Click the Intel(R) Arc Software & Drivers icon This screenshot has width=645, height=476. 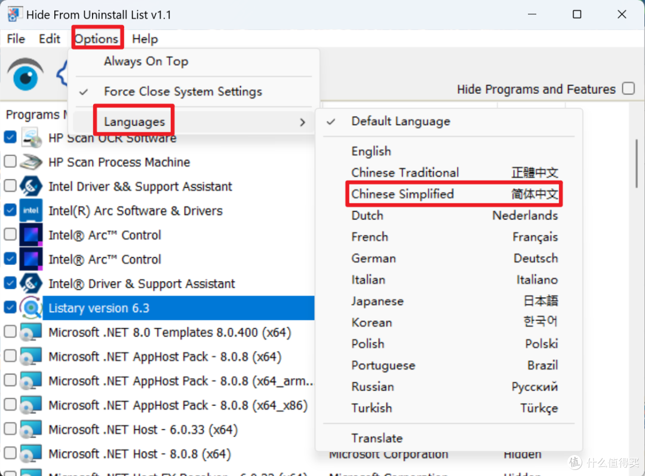pos(31,210)
